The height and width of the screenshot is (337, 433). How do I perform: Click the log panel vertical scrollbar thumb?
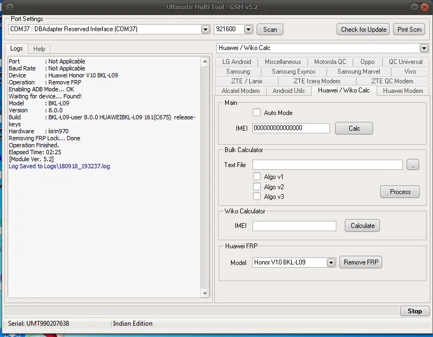pyautogui.click(x=205, y=177)
